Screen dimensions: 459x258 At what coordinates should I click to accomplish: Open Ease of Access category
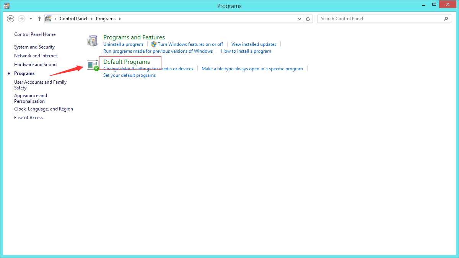pos(29,118)
